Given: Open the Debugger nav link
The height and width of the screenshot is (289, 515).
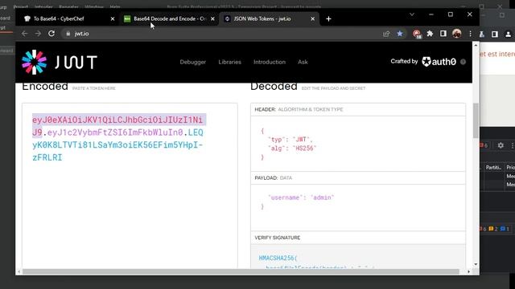Looking at the screenshot, I should [x=193, y=62].
